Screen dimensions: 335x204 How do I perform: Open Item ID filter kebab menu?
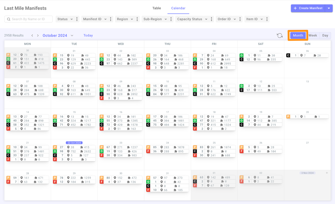coord(267,19)
